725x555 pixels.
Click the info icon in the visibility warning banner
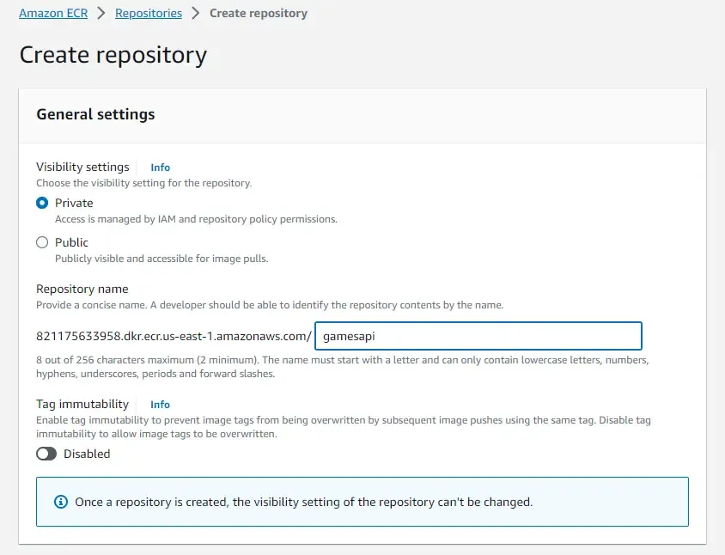pos(60,502)
